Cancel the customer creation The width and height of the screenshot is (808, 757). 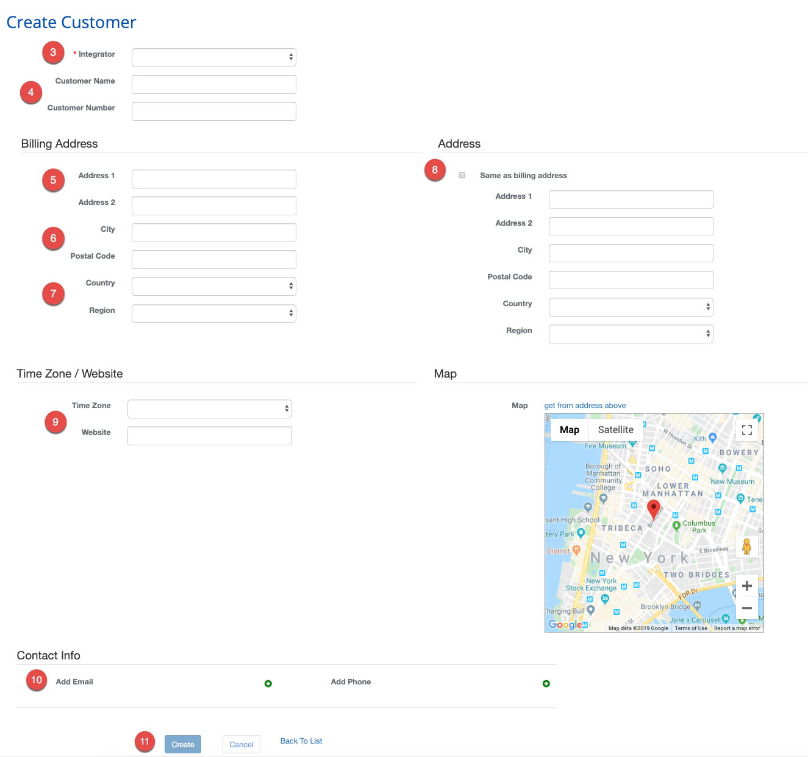point(241,744)
